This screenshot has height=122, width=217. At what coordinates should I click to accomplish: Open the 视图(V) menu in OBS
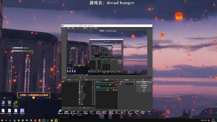(73, 28)
